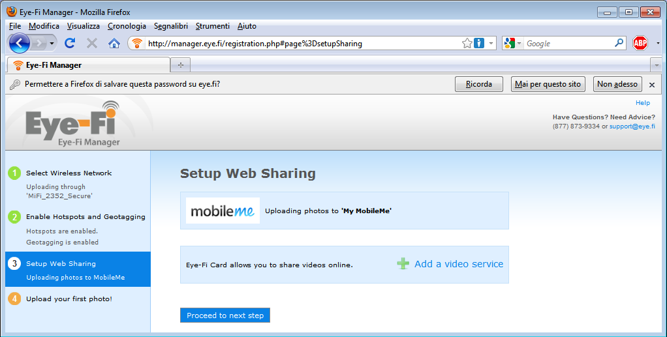Click the search magnifier icon
This screenshot has width=667, height=337.
619,43
